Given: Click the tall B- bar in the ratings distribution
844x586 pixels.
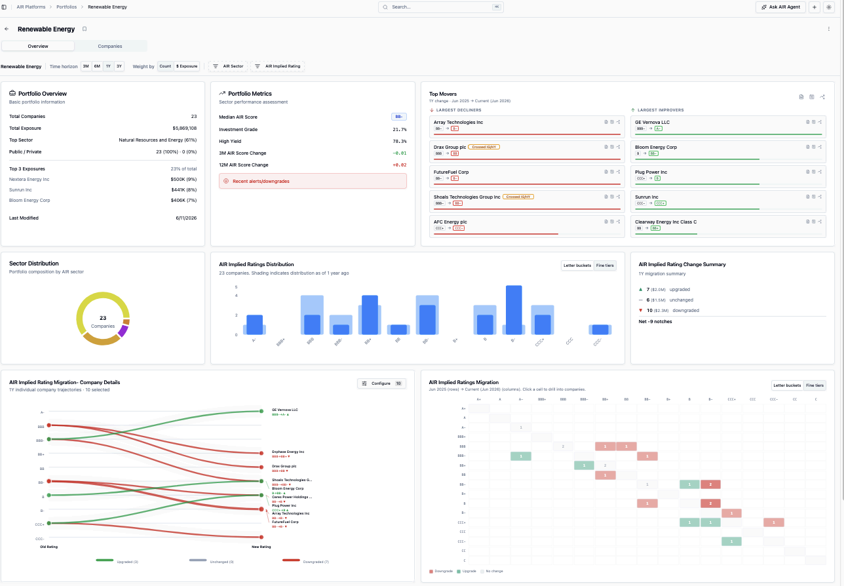Looking at the screenshot, I should pyautogui.click(x=514, y=310).
